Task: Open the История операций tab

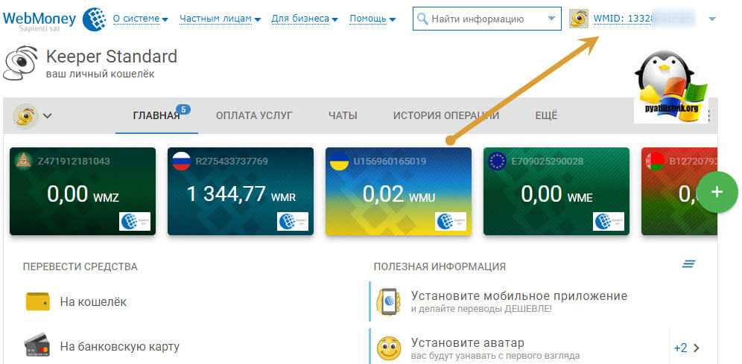Action: point(445,115)
